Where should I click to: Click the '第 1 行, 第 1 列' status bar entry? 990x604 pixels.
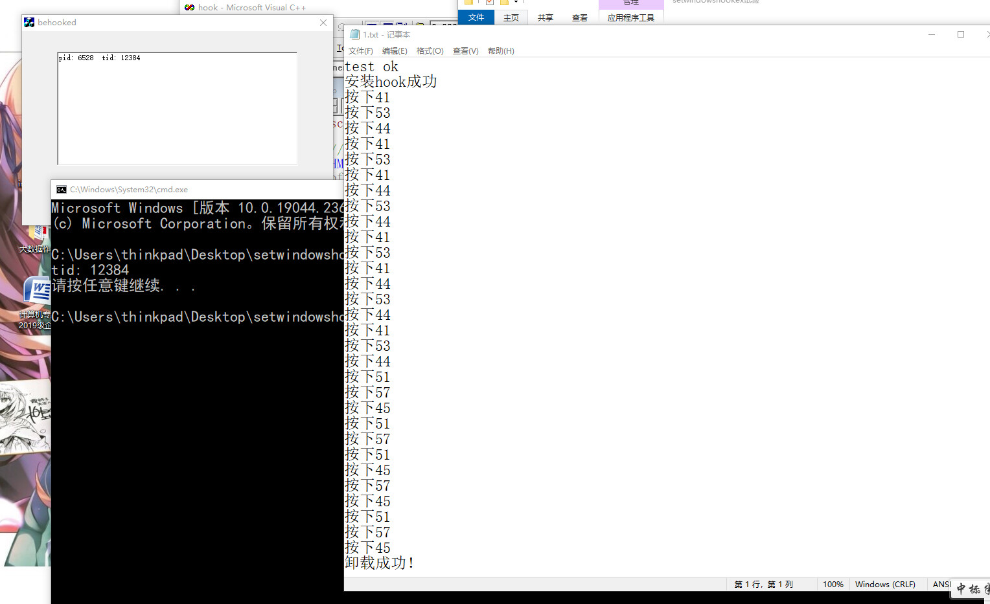coord(763,585)
